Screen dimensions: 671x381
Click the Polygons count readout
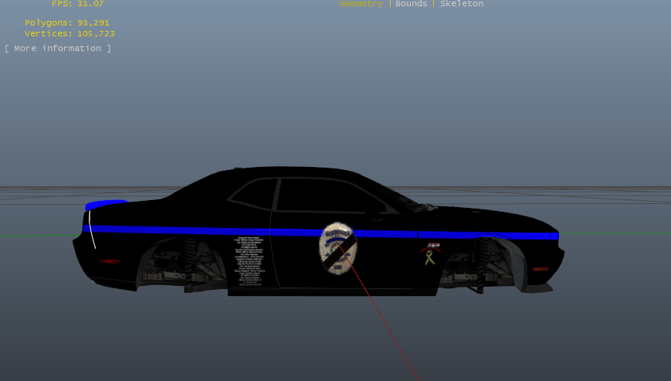[x=67, y=23]
